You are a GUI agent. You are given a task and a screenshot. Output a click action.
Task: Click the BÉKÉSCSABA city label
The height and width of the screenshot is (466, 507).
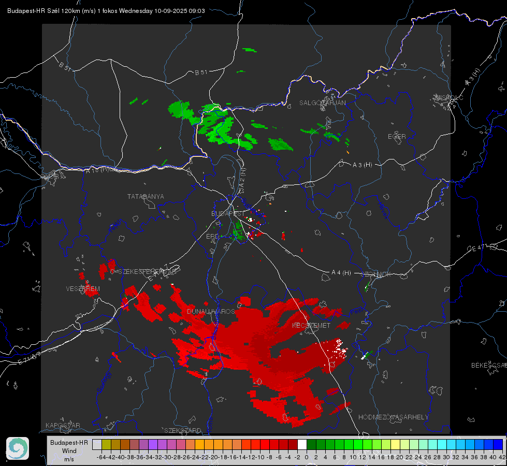[x=489, y=366]
